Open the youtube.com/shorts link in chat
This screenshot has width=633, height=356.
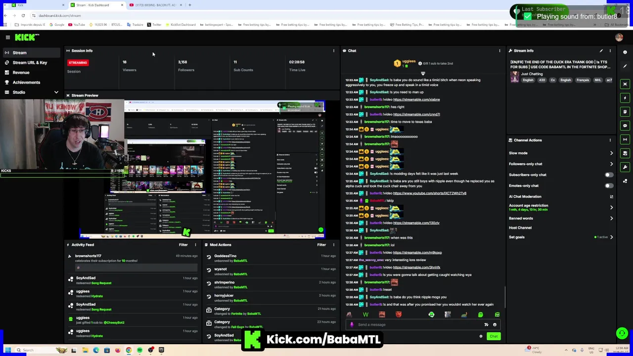click(430, 193)
